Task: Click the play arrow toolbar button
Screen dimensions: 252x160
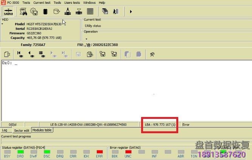Action: coord(131,12)
